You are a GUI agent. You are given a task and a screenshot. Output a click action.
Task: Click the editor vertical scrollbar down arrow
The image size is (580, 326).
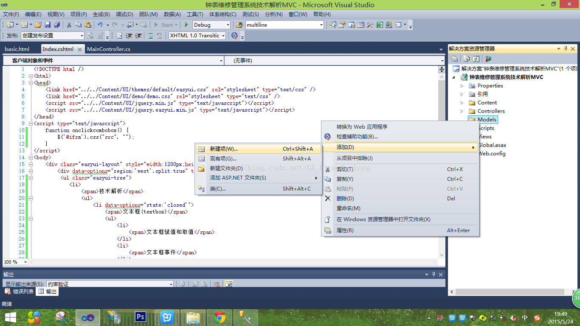(x=442, y=255)
